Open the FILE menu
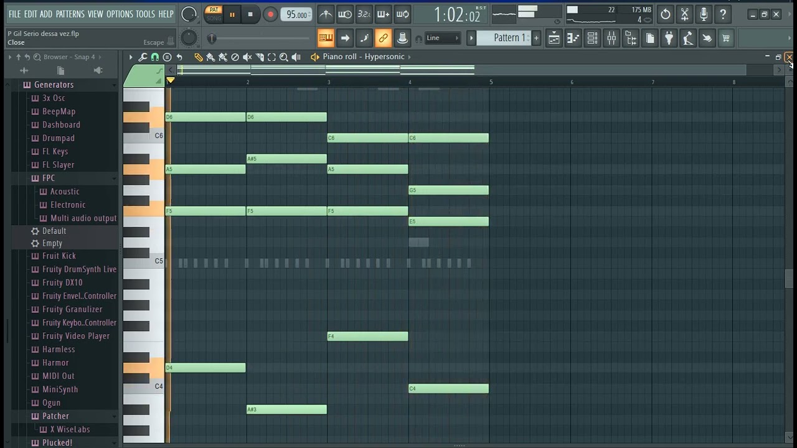 [x=14, y=14]
